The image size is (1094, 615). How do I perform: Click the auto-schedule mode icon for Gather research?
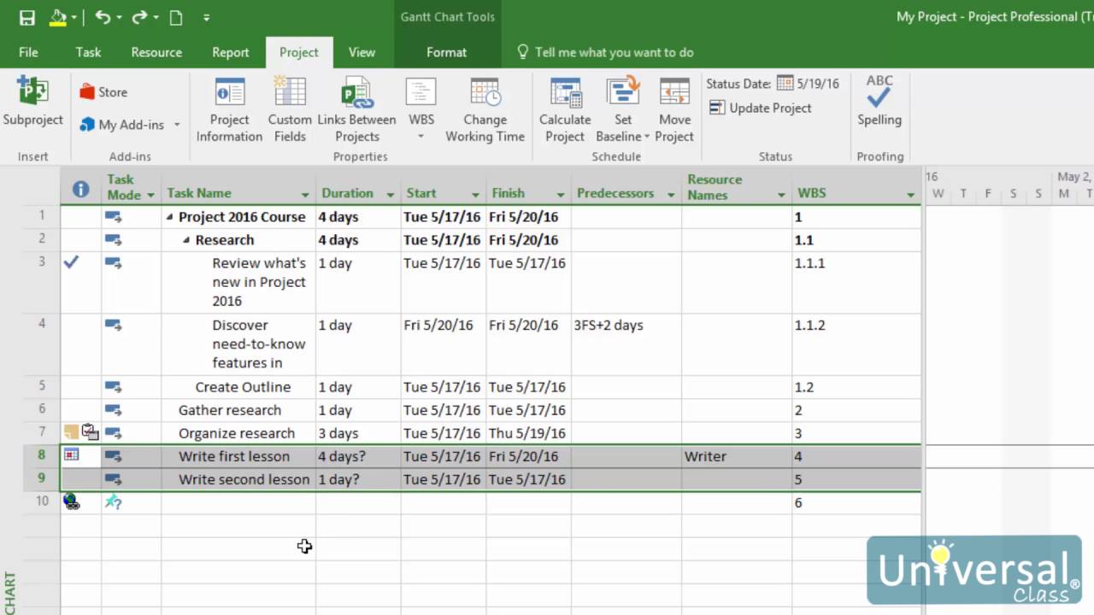pyautogui.click(x=113, y=410)
